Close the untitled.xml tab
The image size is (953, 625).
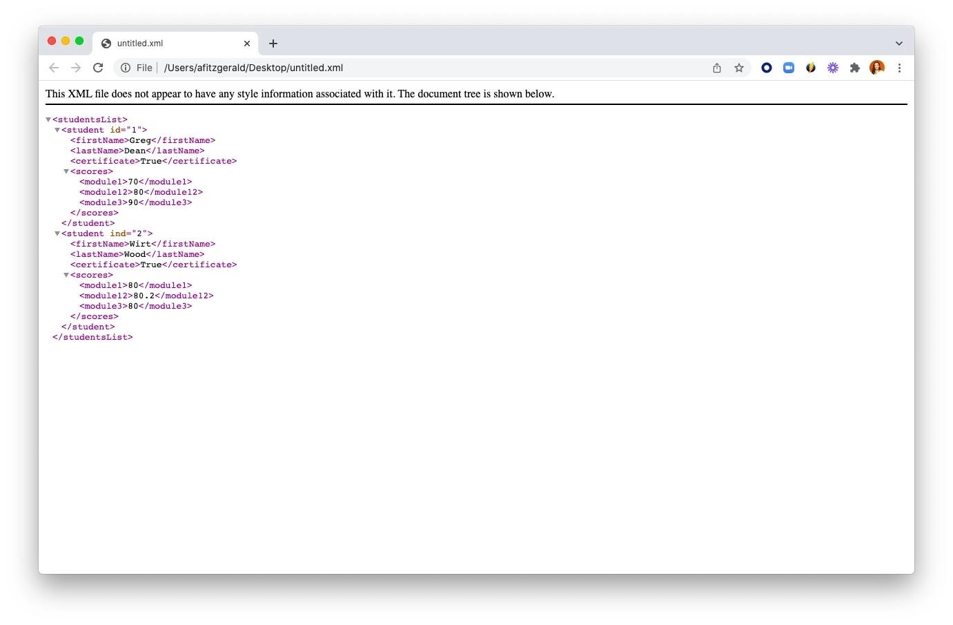tap(247, 43)
